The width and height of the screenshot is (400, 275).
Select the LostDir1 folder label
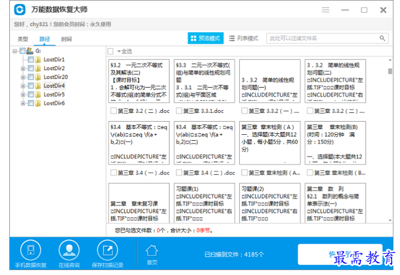click(54, 59)
